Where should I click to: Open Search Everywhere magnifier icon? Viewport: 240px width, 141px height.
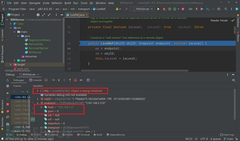[226, 9]
